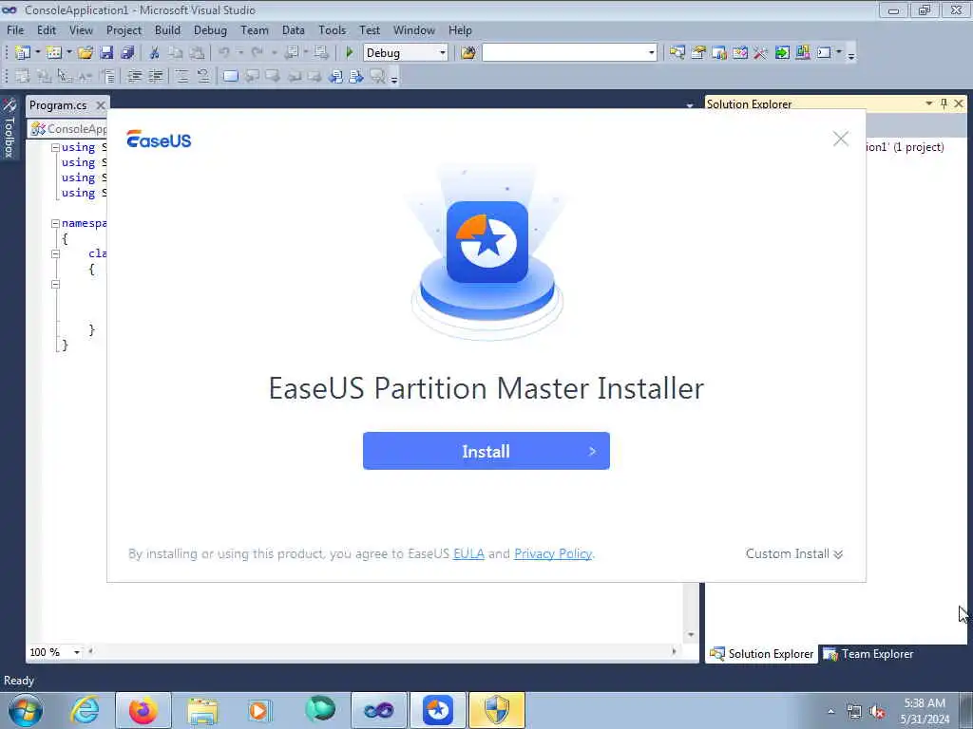973x729 pixels.
Task: Open the active files dropdown beside tabs
Action: [x=690, y=105]
